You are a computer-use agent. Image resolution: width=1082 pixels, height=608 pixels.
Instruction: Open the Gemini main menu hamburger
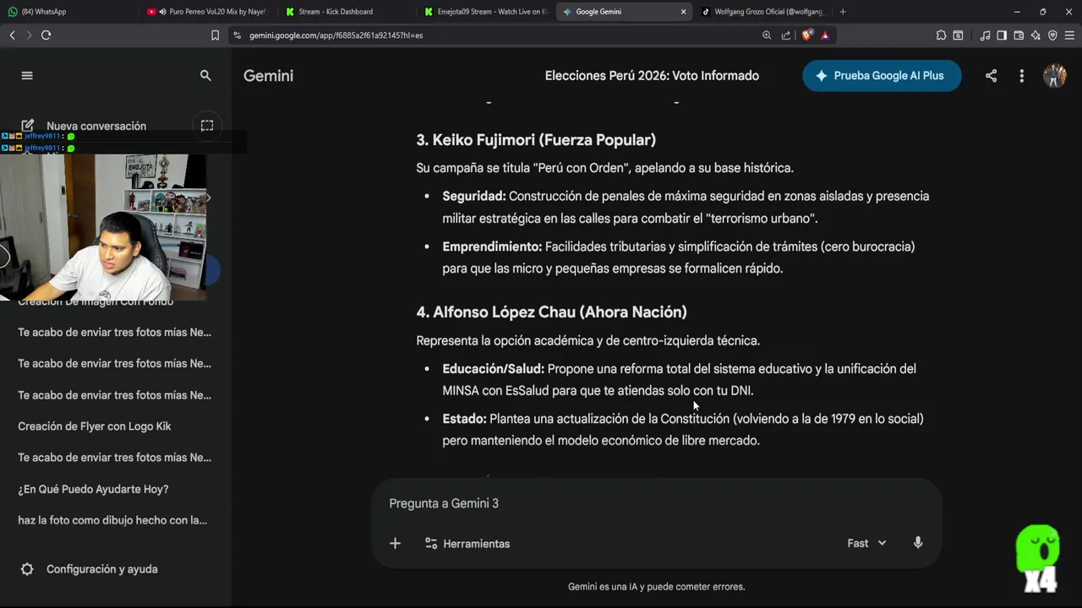tap(27, 75)
